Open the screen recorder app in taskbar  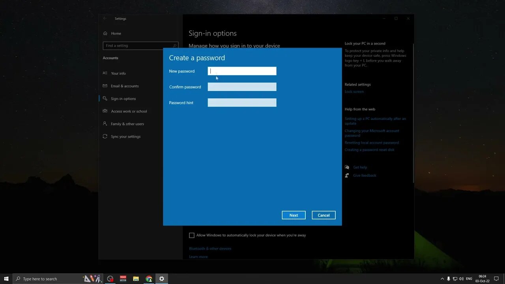[x=110, y=279]
